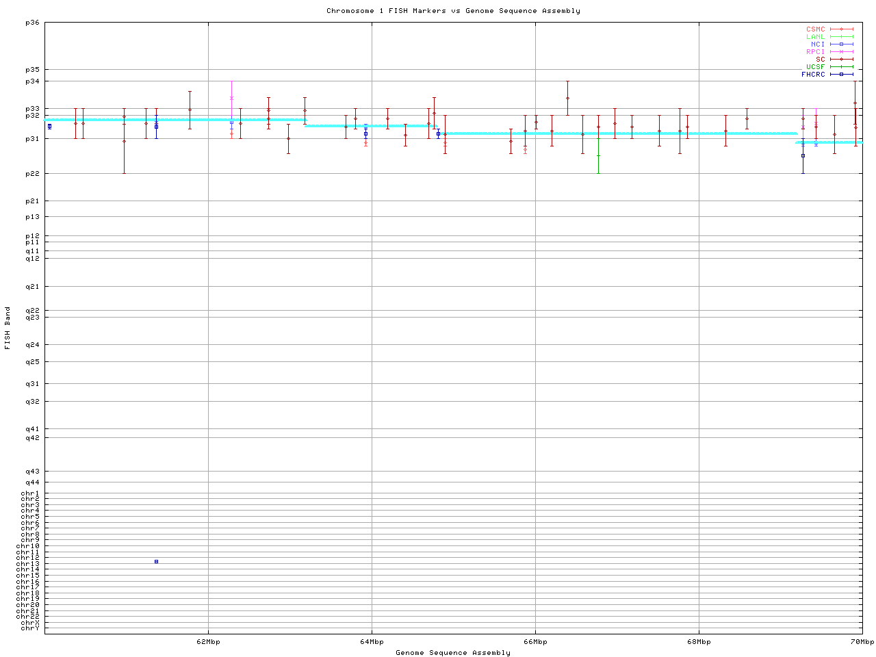Click the Genome Sequence Assembly axis title
876x657 pixels.
(453, 653)
